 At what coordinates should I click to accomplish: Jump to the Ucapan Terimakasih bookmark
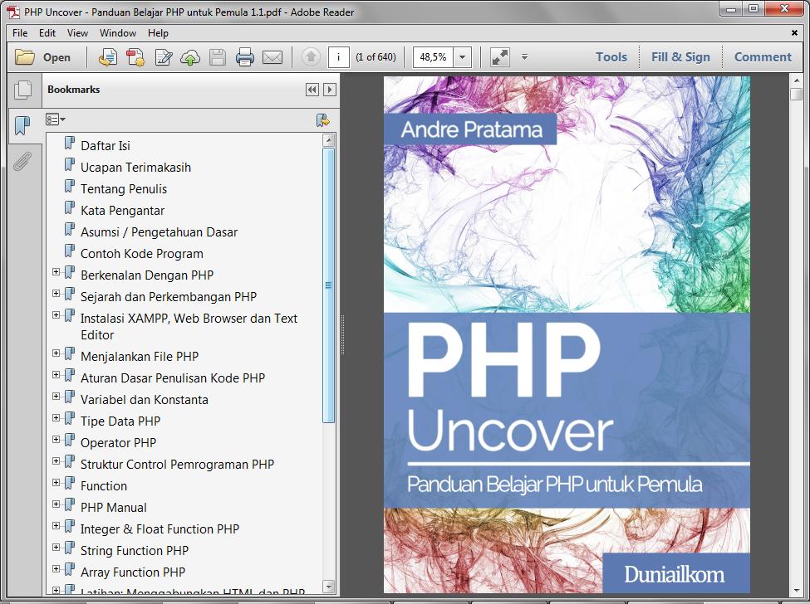[136, 168]
